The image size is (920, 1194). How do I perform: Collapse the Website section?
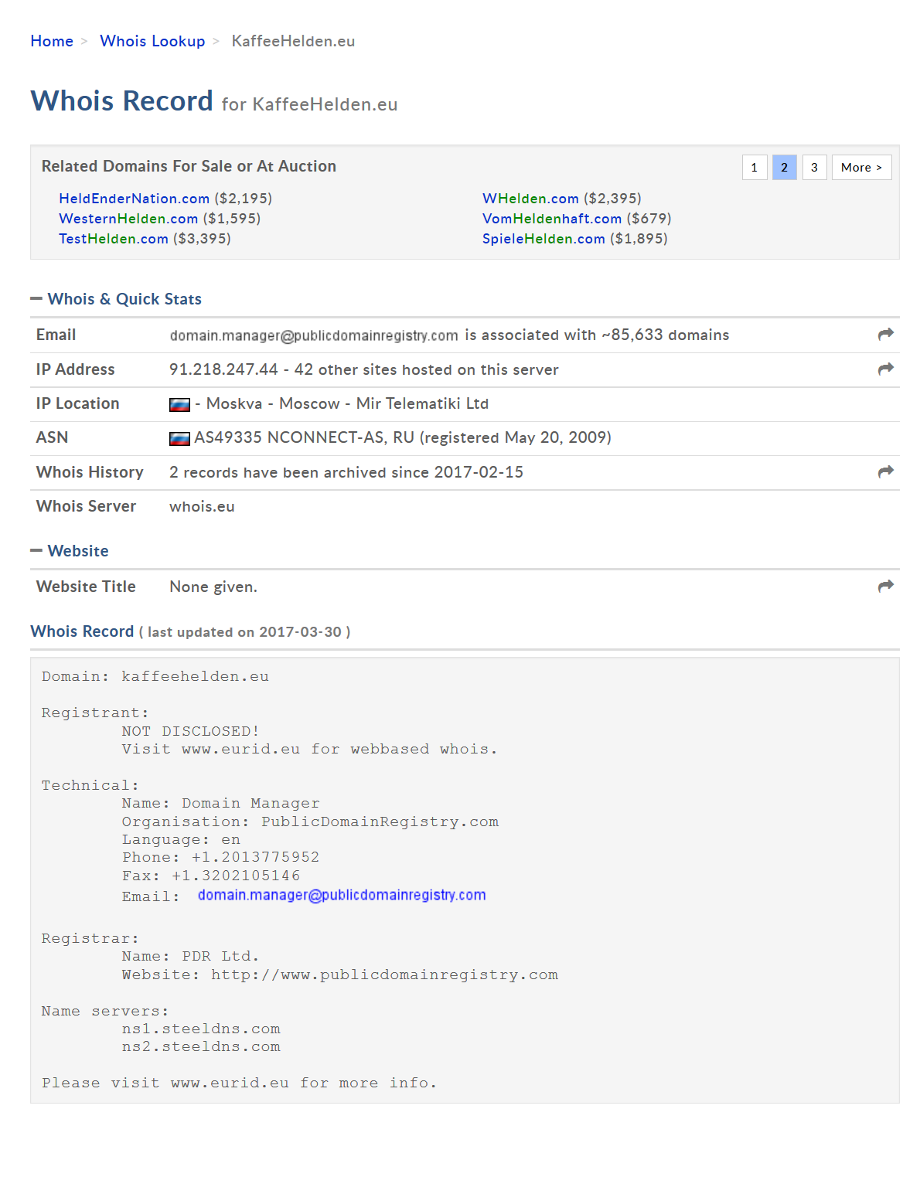click(36, 550)
